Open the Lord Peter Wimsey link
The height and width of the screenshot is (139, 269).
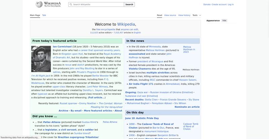[x=97, y=87]
